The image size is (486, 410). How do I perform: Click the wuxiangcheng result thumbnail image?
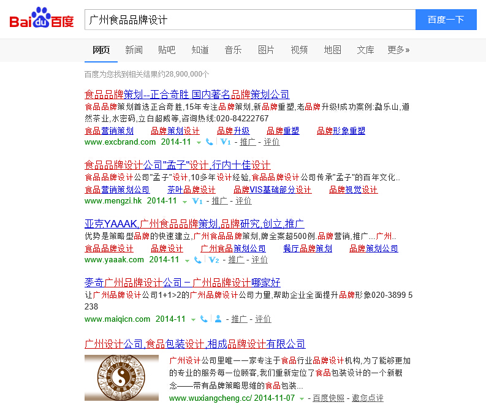pyautogui.click(x=121, y=378)
